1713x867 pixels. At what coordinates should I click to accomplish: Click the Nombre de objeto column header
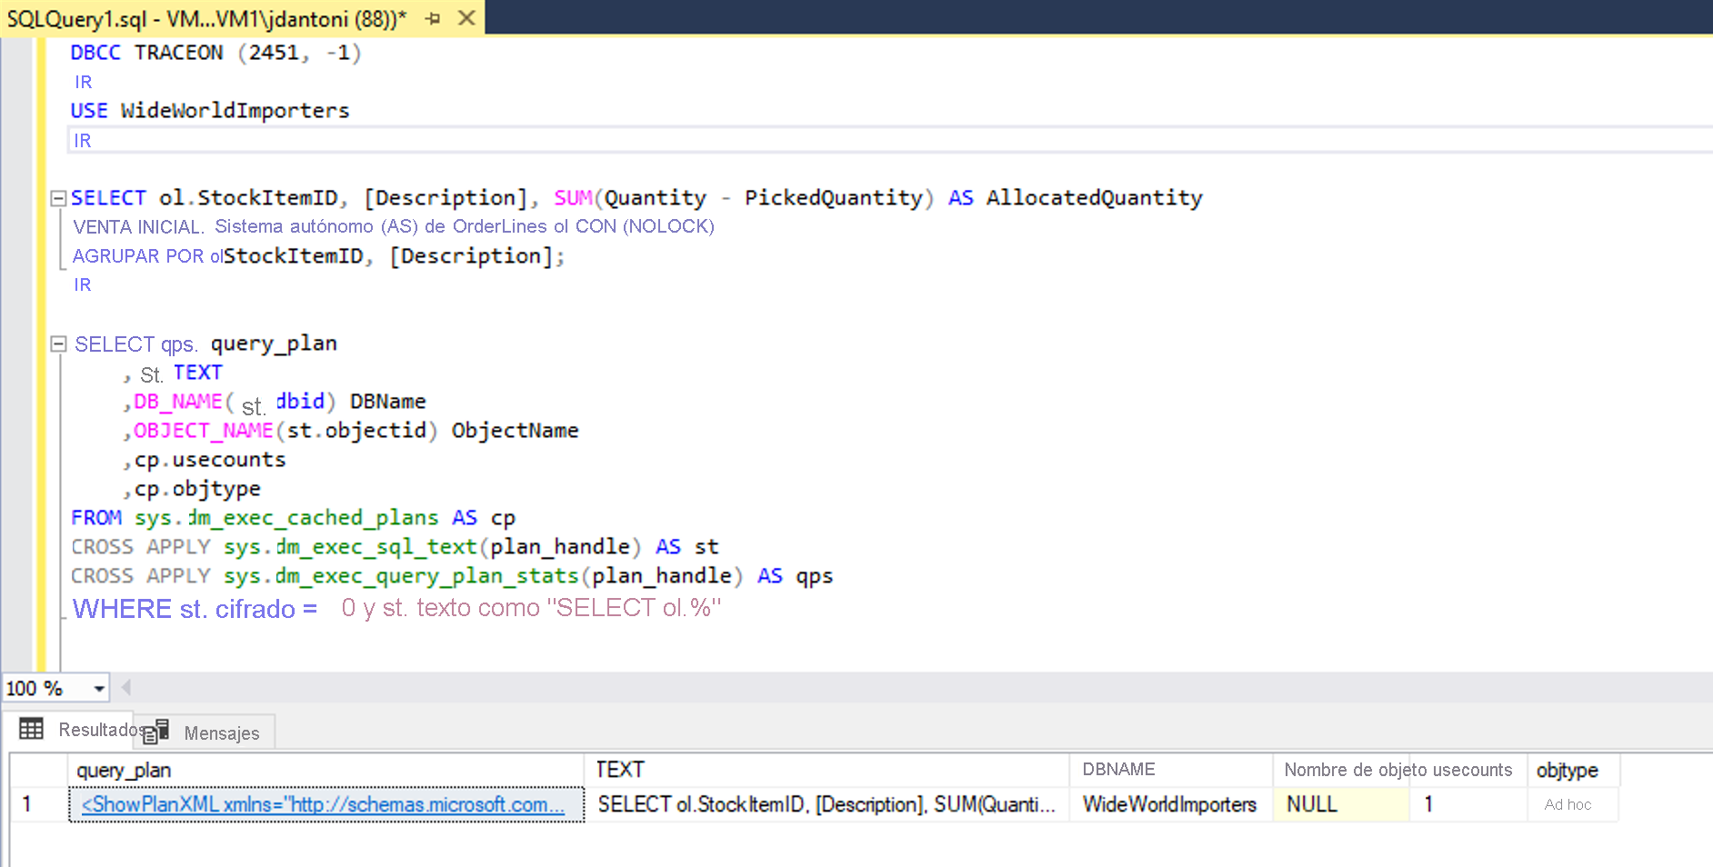(1342, 770)
